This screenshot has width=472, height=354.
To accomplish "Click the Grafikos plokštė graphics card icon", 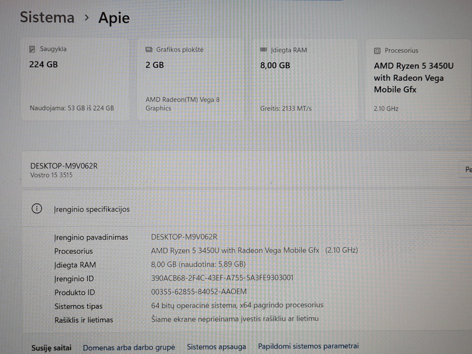I will point(149,50).
